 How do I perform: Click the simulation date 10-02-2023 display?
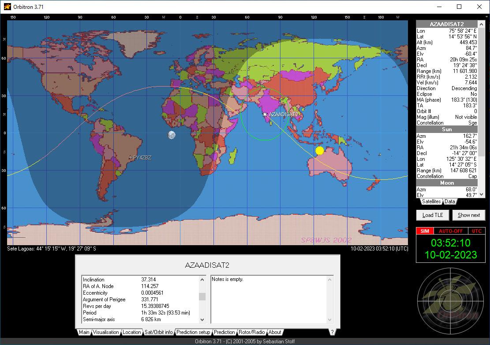tap(451, 255)
